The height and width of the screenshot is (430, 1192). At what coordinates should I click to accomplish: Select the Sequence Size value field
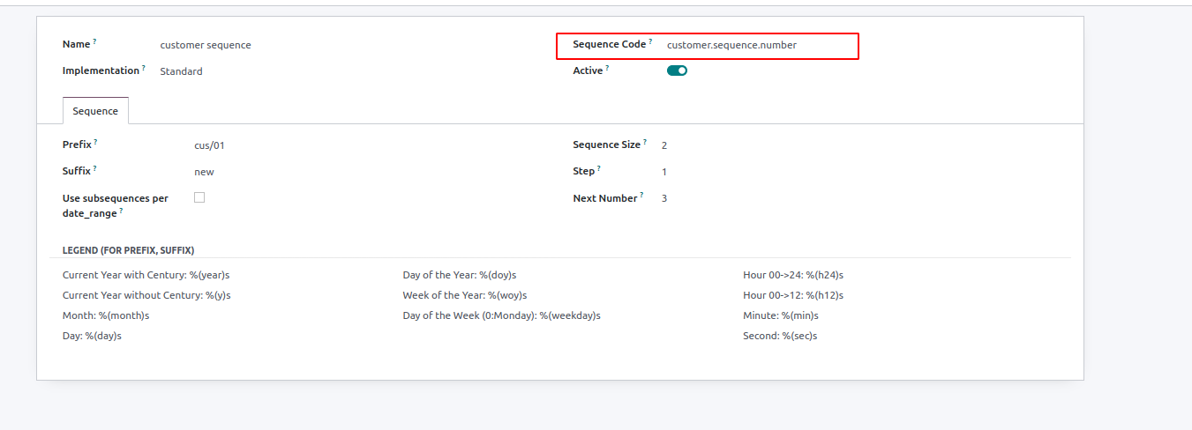(x=865, y=145)
